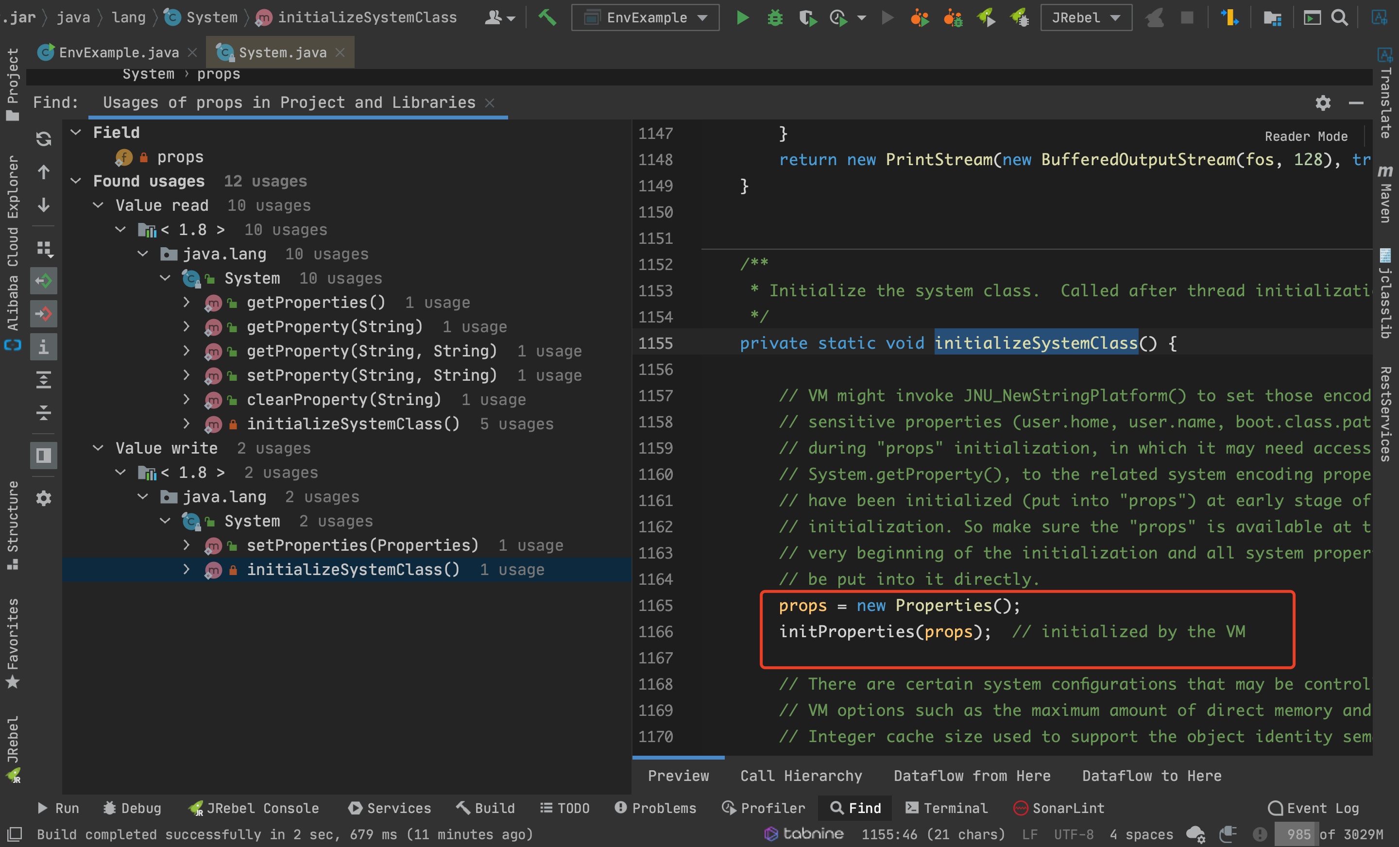The height and width of the screenshot is (847, 1399).
Task: Go to next occurrence with down arrow
Action: pyautogui.click(x=44, y=205)
